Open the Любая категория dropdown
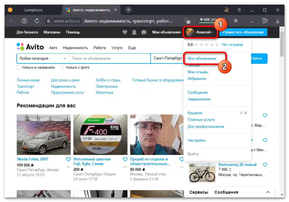The height and width of the screenshot is (202, 289). point(43,59)
